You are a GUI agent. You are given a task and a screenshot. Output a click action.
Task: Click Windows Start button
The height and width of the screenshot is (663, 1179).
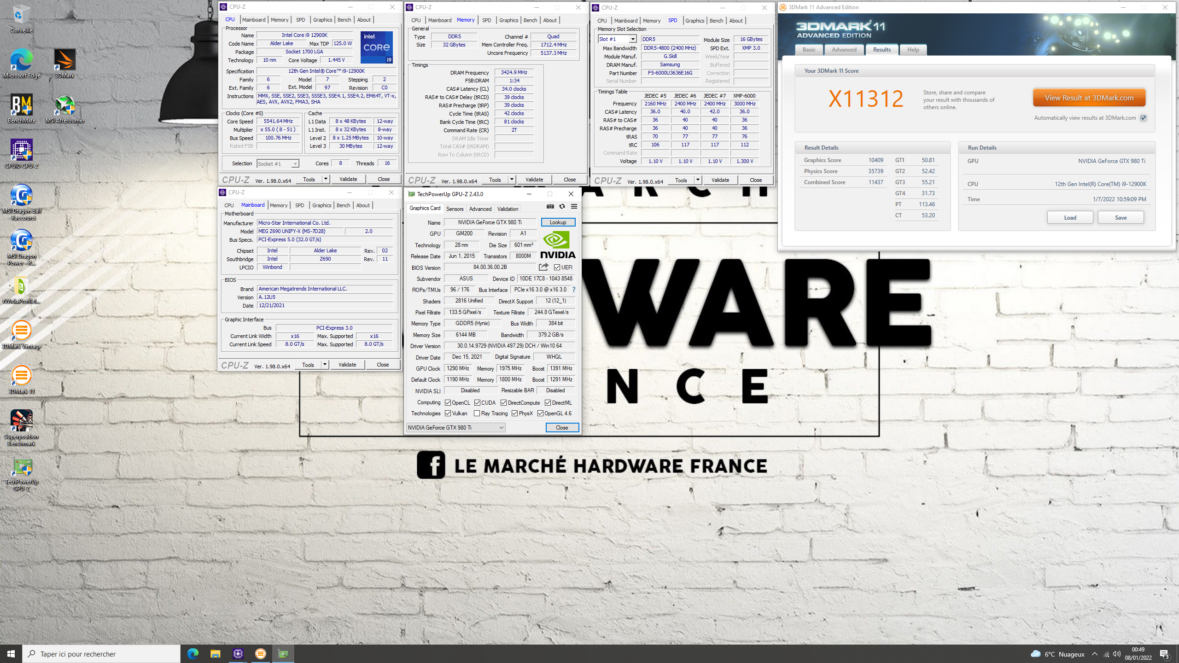11,654
